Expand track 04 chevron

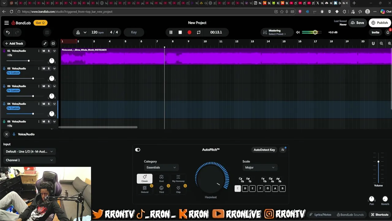(54, 104)
